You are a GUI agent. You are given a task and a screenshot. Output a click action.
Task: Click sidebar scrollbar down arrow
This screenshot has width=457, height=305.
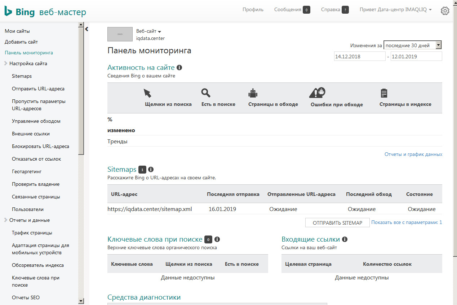81,301
